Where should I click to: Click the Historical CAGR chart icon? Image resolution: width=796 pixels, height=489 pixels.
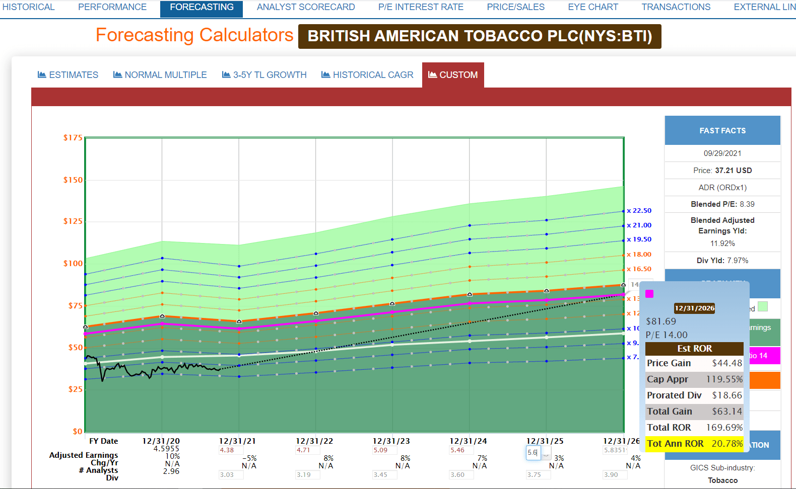pos(325,74)
